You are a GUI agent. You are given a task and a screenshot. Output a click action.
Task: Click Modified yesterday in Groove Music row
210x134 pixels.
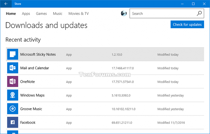tap(171, 109)
